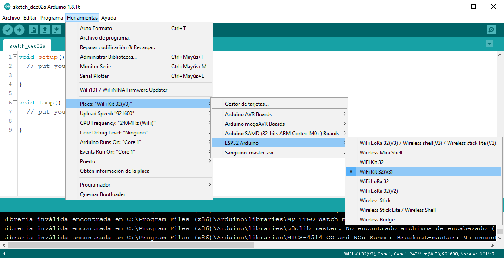This screenshot has height=258, width=504.
Task: Select Wireless Stick Lite / Wireless Shell board
Action: coord(424,210)
